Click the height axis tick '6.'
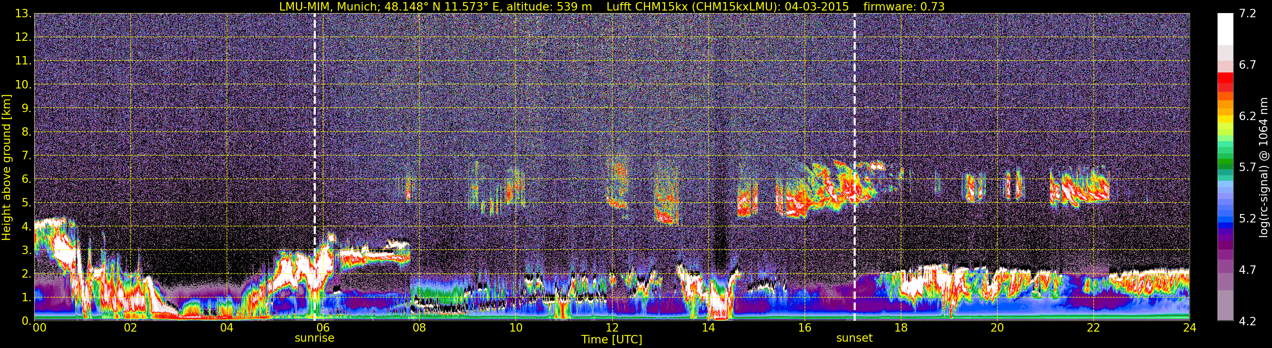The image size is (1272, 348). click(x=26, y=179)
